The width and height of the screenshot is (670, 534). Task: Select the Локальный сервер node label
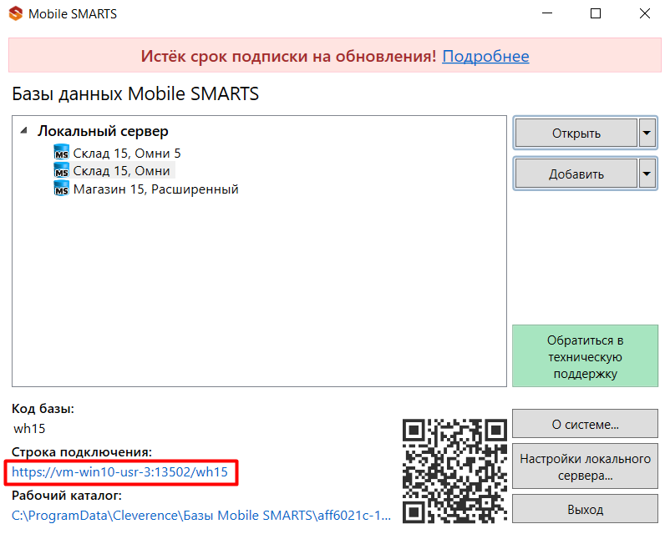click(103, 131)
